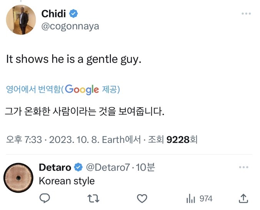This screenshot has width=260, height=210.
Task: Open Detaro's circular avatar
Action: pyautogui.click(x=18, y=178)
